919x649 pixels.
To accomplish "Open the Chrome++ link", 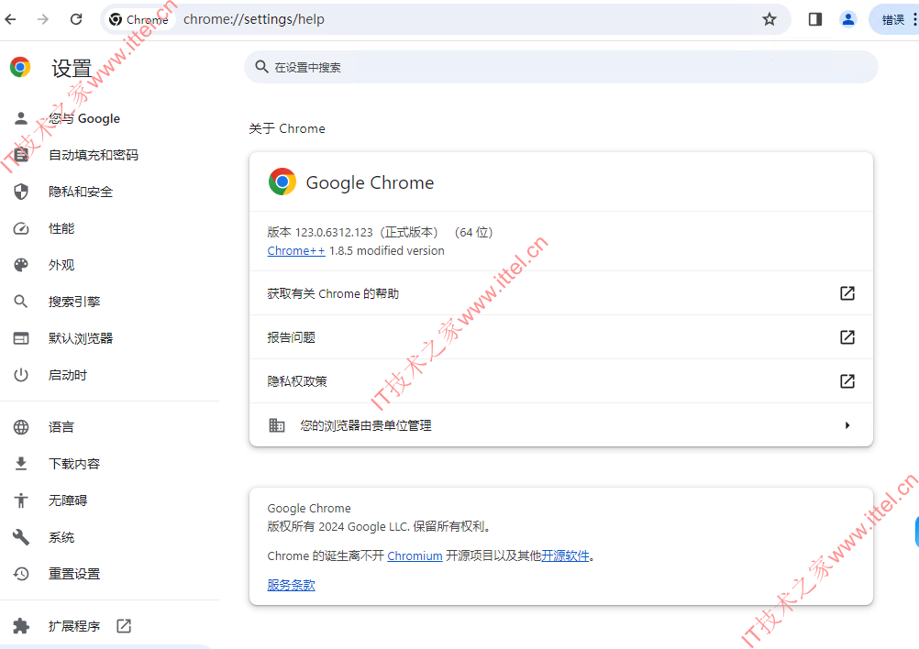I will [x=295, y=250].
